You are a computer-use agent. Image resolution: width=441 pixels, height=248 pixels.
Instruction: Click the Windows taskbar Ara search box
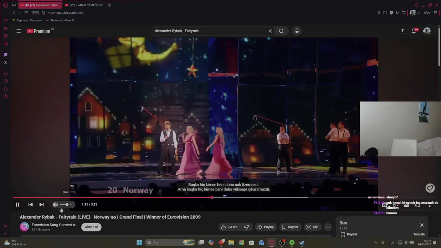point(171,242)
